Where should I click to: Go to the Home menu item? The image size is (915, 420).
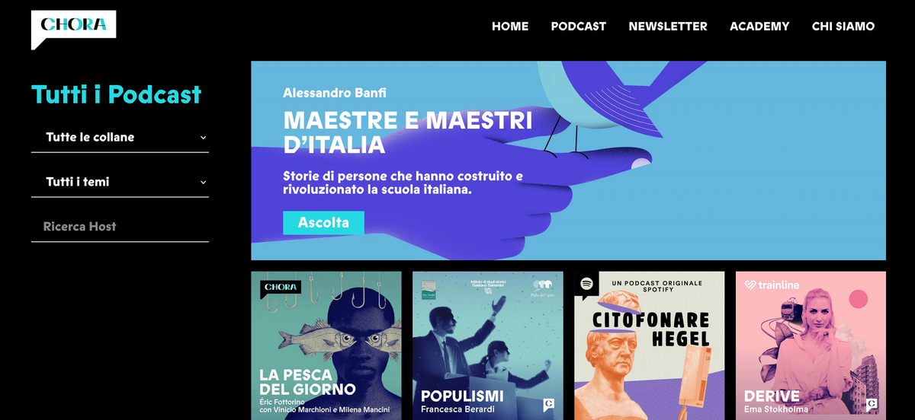(x=510, y=26)
